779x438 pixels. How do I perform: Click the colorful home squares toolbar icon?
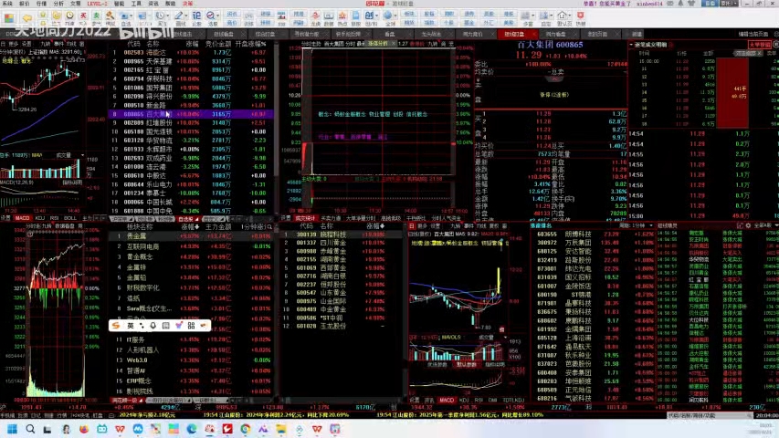pos(9,18)
